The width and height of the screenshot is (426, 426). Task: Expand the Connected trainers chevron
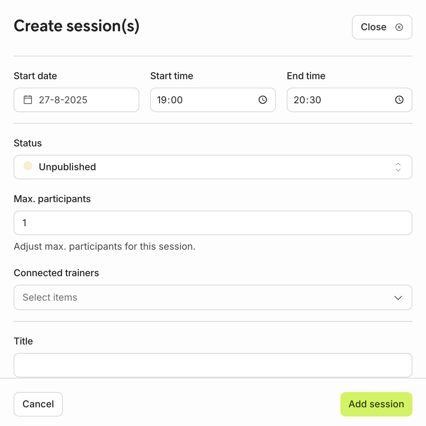pos(398,298)
